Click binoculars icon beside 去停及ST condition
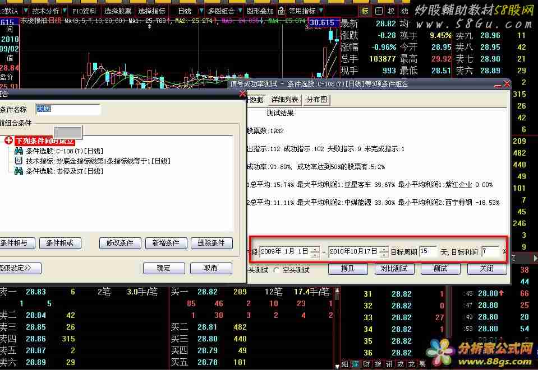 pyautogui.click(x=19, y=171)
